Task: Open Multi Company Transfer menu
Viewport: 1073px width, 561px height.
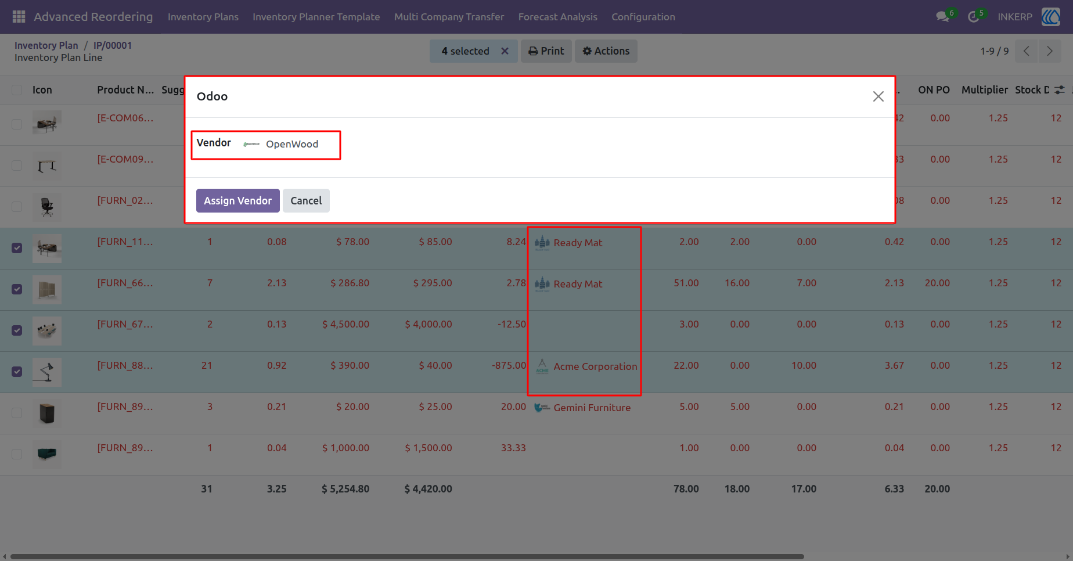Action: (449, 17)
